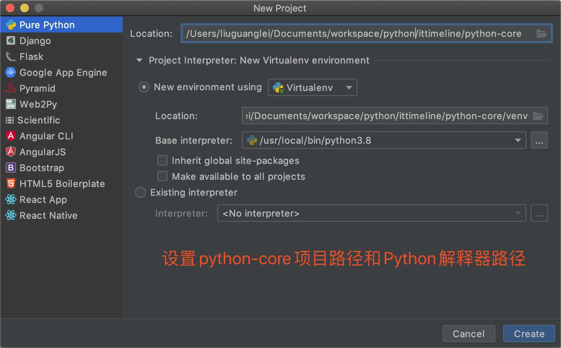Viewport: 561px width, 348px height.
Task: Browse folder for project Location
Action: [541, 34]
